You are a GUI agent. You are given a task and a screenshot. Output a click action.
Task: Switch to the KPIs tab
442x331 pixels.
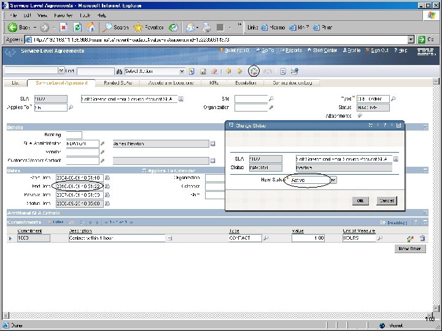coord(214,83)
